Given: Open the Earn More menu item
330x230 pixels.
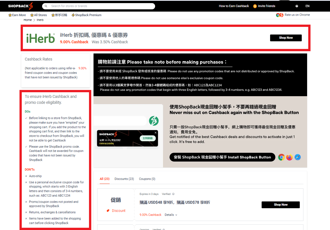Looking at the screenshot, I should [x=17, y=15].
